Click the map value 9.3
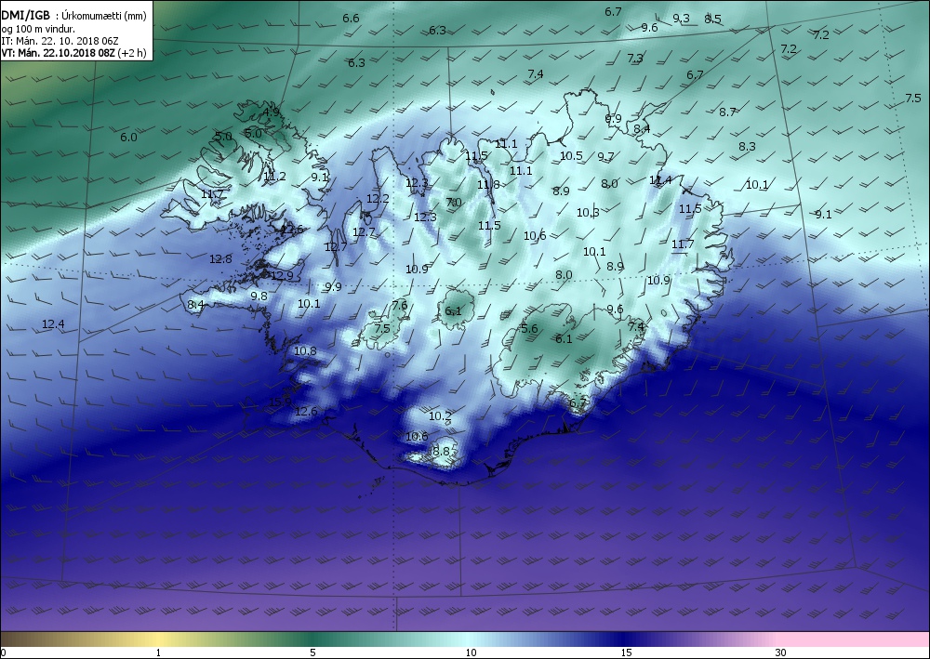Image resolution: width=930 pixels, height=659 pixels. (681, 19)
